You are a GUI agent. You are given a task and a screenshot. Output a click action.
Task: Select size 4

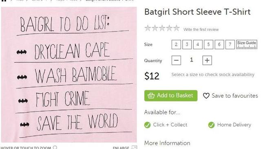[x=198, y=44]
